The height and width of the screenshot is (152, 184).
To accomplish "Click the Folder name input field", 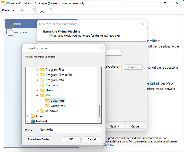I will pyautogui.click(x=71, y=130).
